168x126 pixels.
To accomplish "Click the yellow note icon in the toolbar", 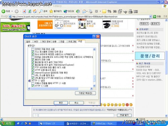I will 104,11.
